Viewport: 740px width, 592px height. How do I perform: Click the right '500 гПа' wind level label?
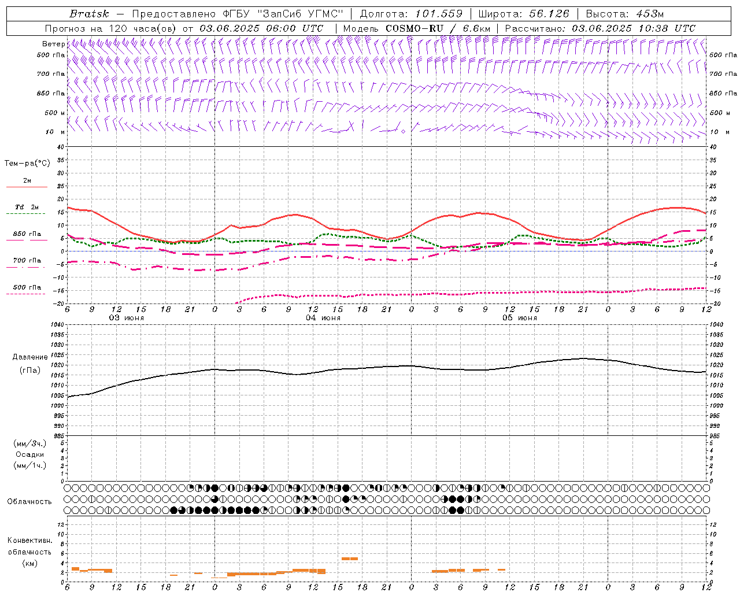(x=723, y=55)
